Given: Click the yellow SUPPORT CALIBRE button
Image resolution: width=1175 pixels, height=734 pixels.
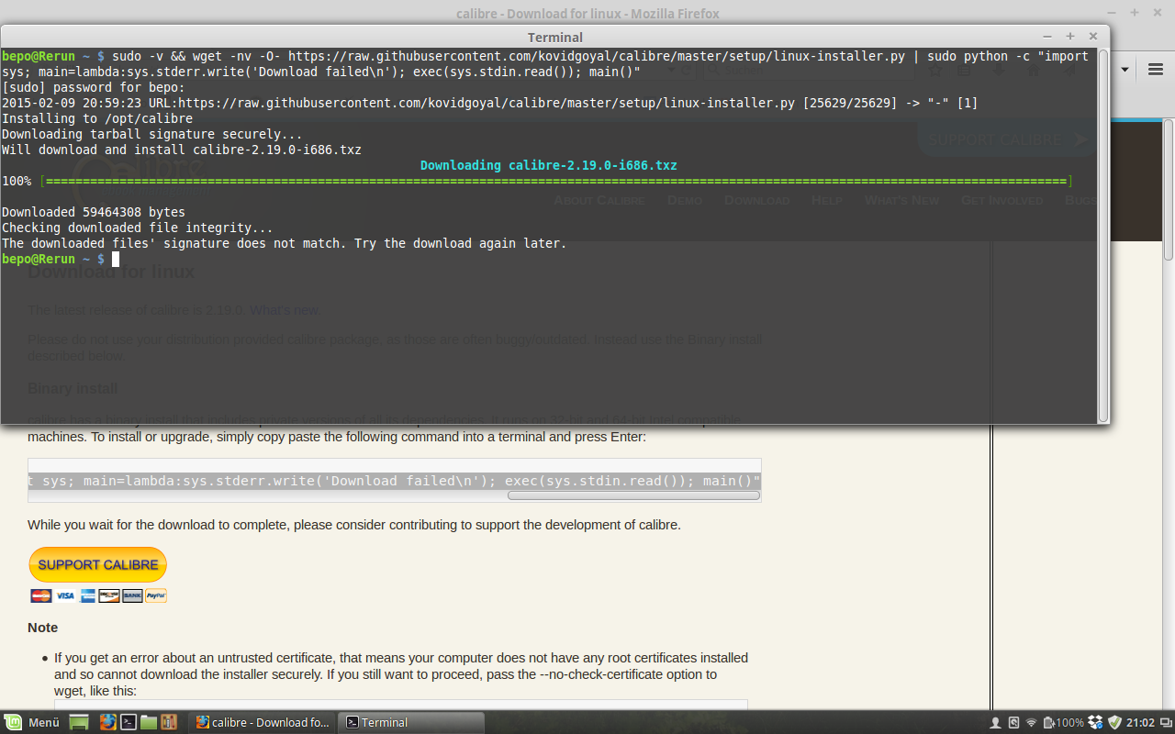Looking at the screenshot, I should click(98, 564).
